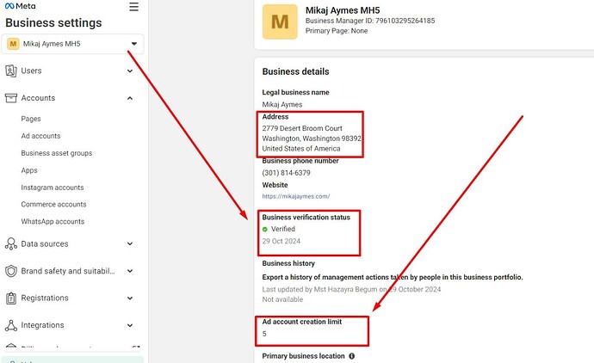Open Apps under Accounts
The width and height of the screenshot is (594, 363).
pos(29,170)
